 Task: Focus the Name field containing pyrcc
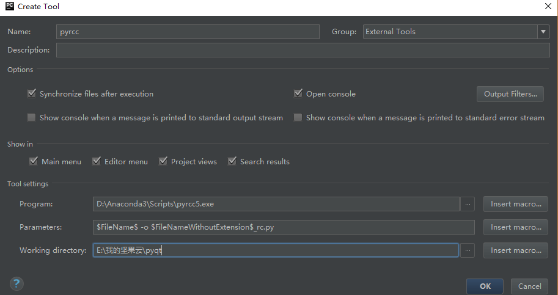188,32
